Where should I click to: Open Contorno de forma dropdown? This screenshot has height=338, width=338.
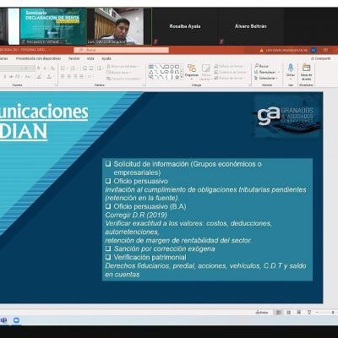pyautogui.click(x=231, y=72)
